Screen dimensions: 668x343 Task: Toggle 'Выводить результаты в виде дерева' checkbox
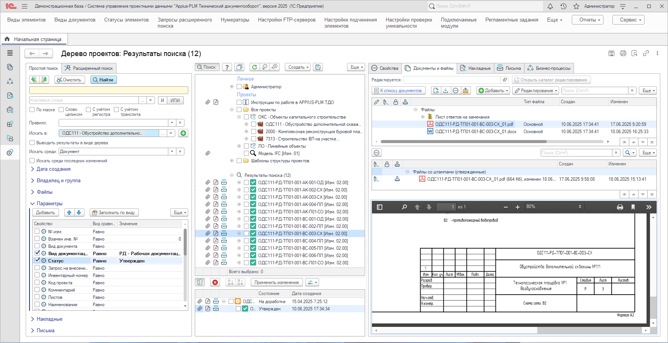(x=32, y=143)
